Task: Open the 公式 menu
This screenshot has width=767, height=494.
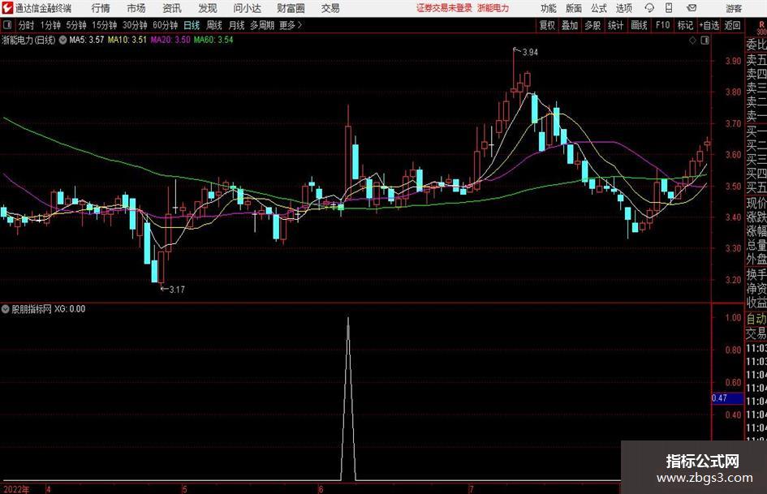Action: click(x=599, y=8)
